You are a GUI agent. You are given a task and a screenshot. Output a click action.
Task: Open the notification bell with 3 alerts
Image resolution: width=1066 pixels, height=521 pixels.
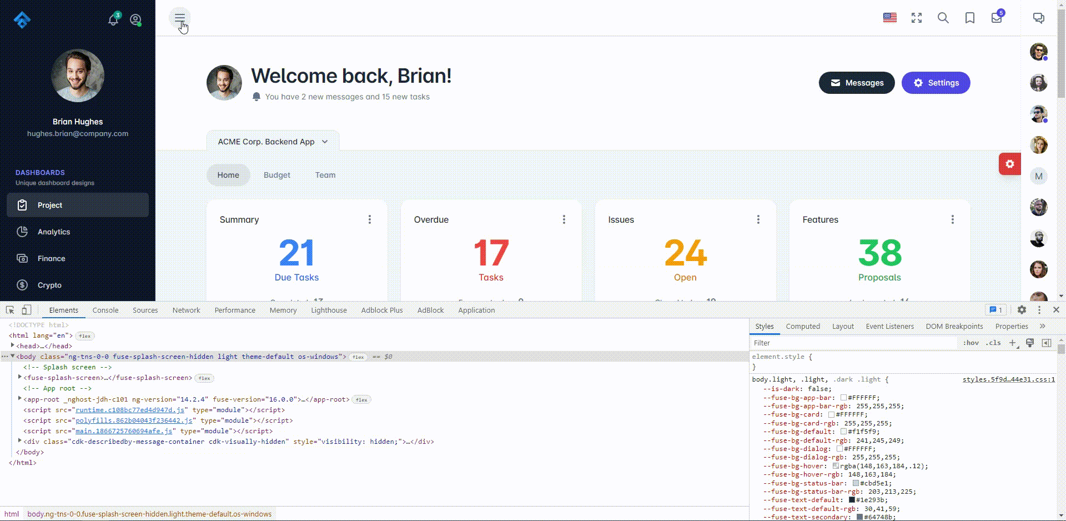click(x=113, y=19)
